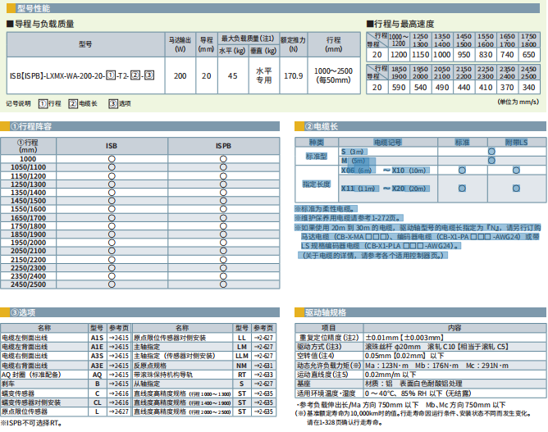Click the option name 蠕变传感器对侧安装
This screenshot has width=548, height=432.
[31, 402]
